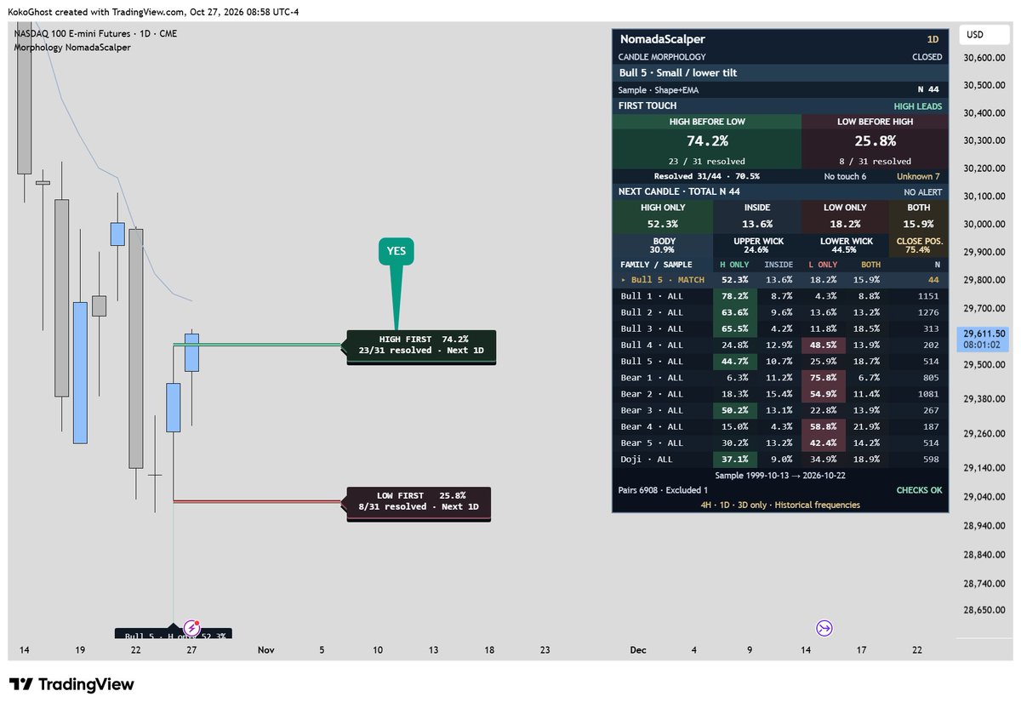Image resolution: width=1021 pixels, height=708 pixels.
Task: Click the Bull 4 · ALL row label
Action: 652,345
